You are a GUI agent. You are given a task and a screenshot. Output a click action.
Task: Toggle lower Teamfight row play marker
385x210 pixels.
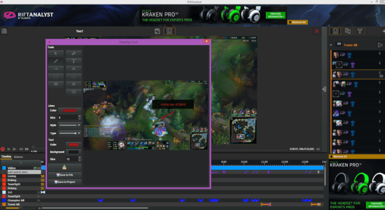(38, 196)
